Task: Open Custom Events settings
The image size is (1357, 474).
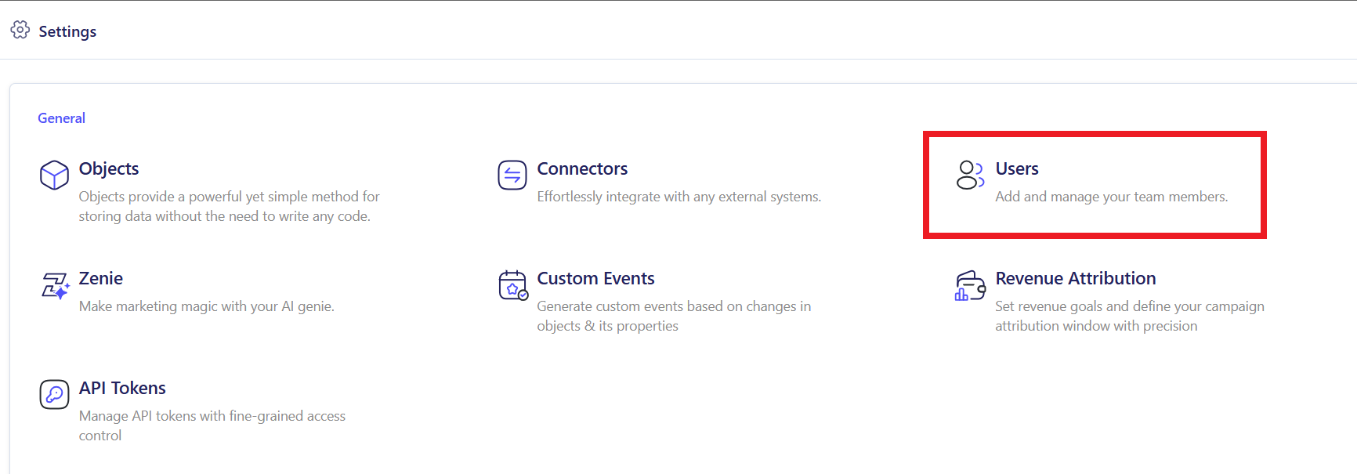Action: pos(595,278)
